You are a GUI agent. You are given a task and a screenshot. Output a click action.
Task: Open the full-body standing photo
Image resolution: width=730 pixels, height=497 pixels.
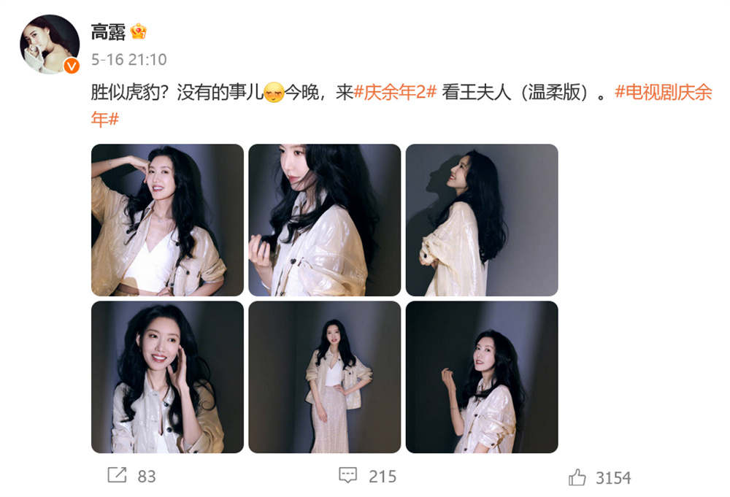pyautogui.click(x=325, y=377)
